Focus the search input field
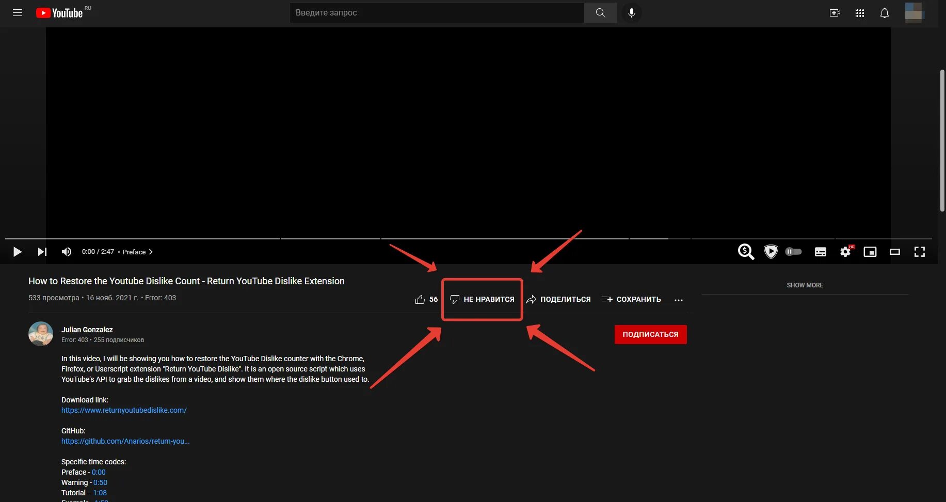Screen dimensions: 946x502 coord(437,13)
